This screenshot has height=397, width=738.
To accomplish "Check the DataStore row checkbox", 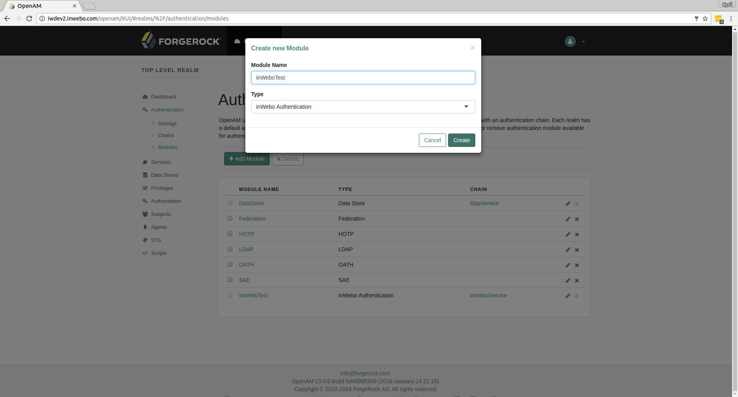I will pos(230,203).
